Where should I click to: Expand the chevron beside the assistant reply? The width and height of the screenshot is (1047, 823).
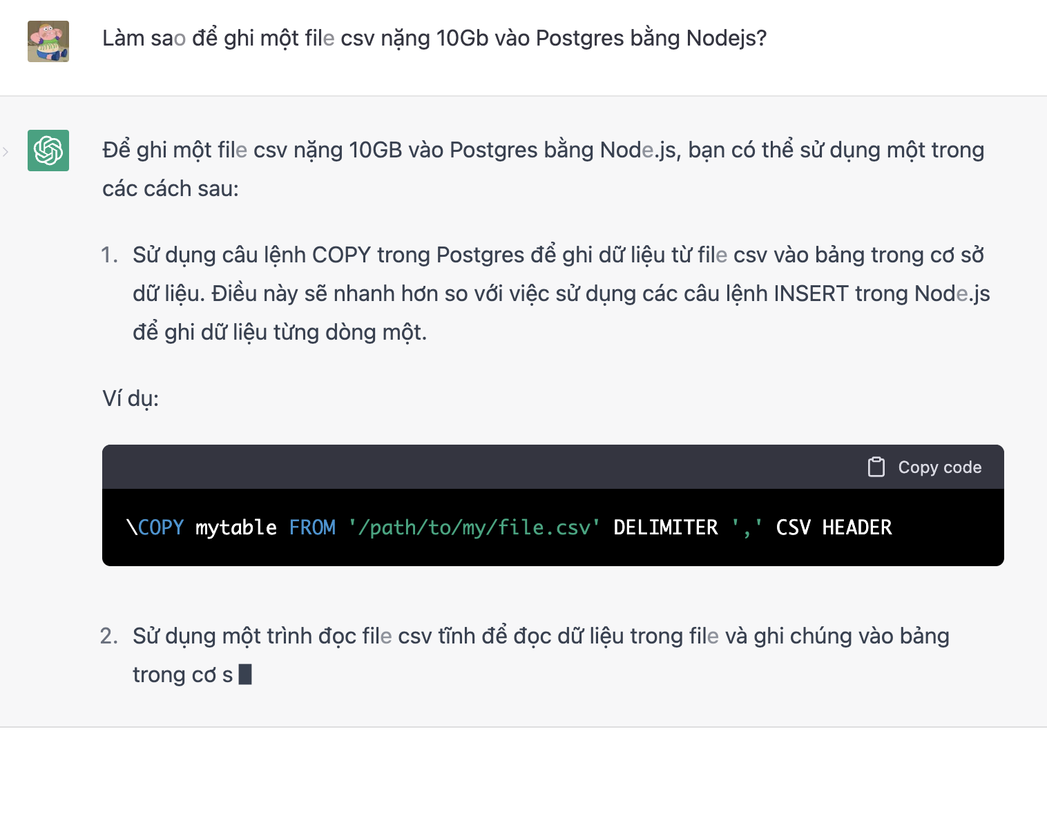coord(6,152)
